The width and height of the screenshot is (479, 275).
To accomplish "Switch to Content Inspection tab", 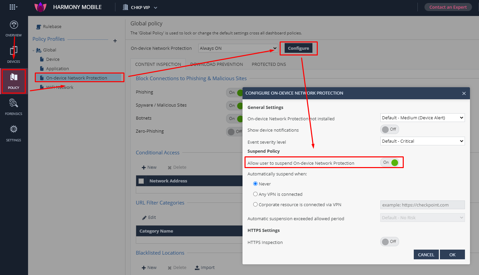I will tap(158, 64).
